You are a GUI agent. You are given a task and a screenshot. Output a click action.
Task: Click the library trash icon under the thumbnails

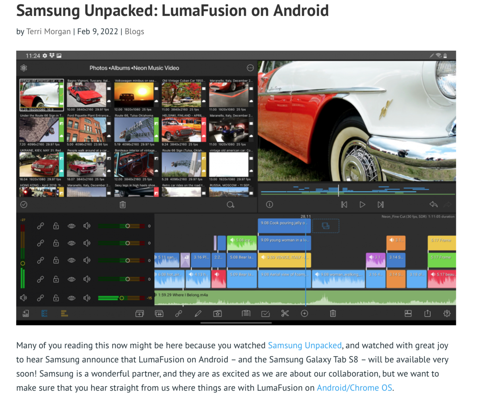click(123, 205)
